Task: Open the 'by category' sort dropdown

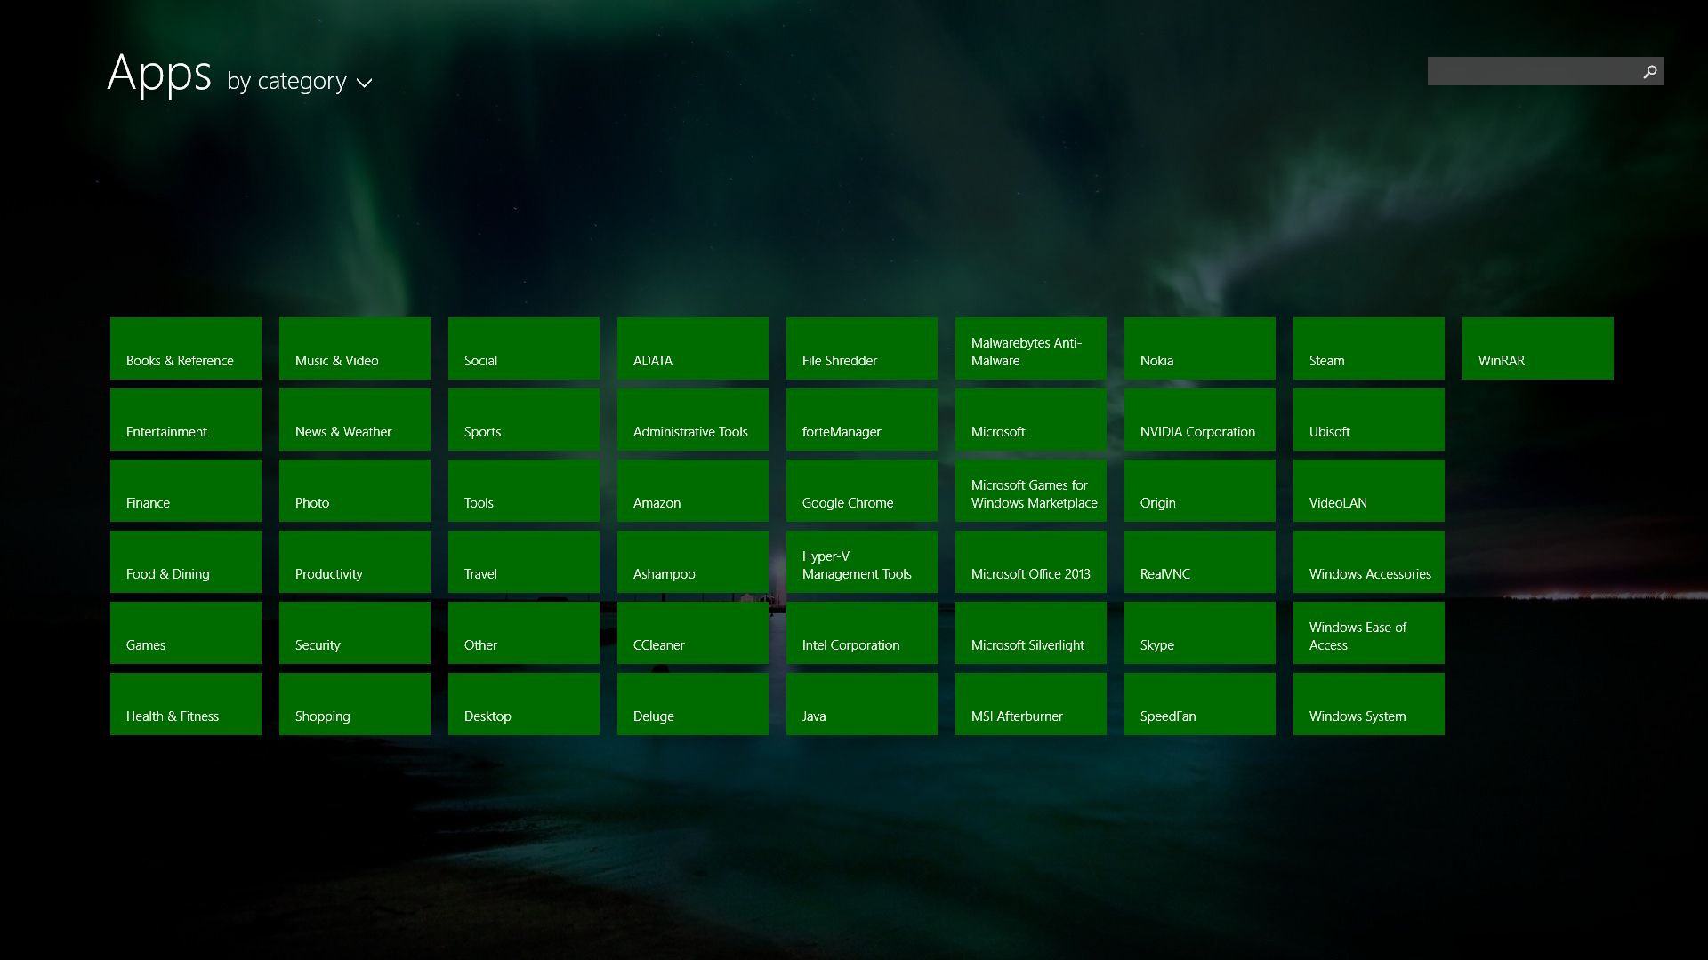Action: point(300,81)
